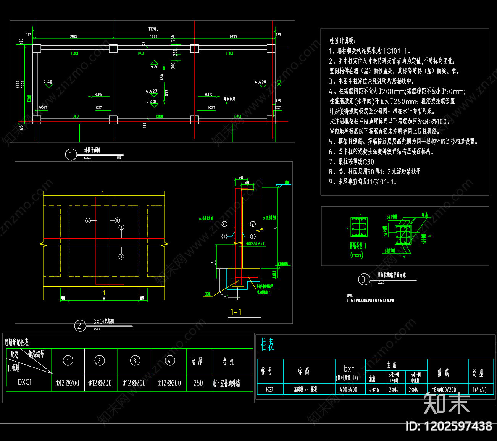Click the 250 wall thickness cell
The image size is (497, 441).
pyautogui.click(x=198, y=383)
